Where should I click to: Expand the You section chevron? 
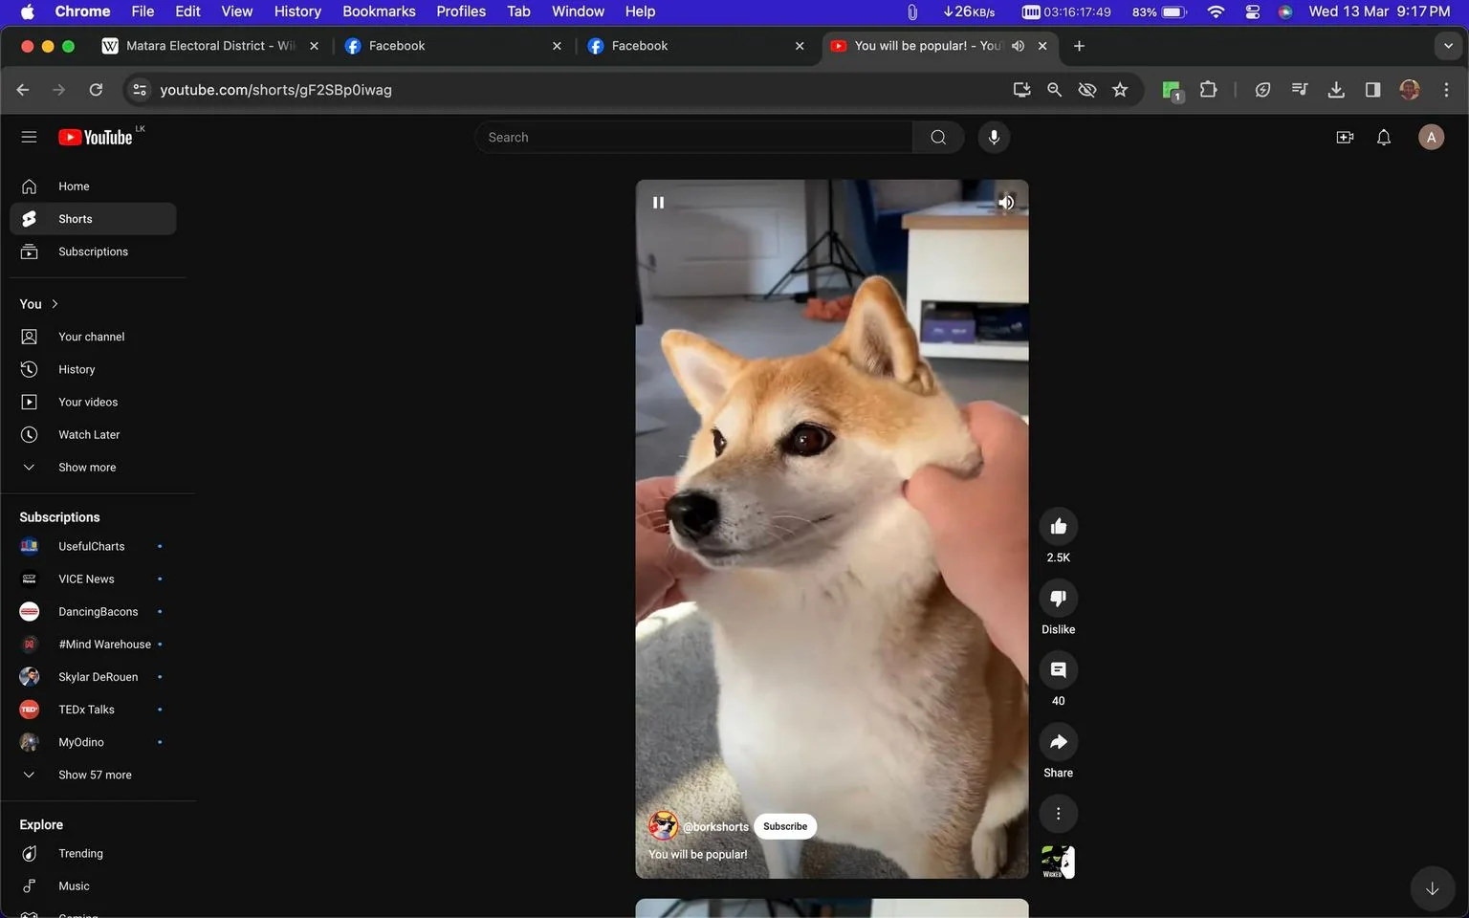click(x=55, y=304)
